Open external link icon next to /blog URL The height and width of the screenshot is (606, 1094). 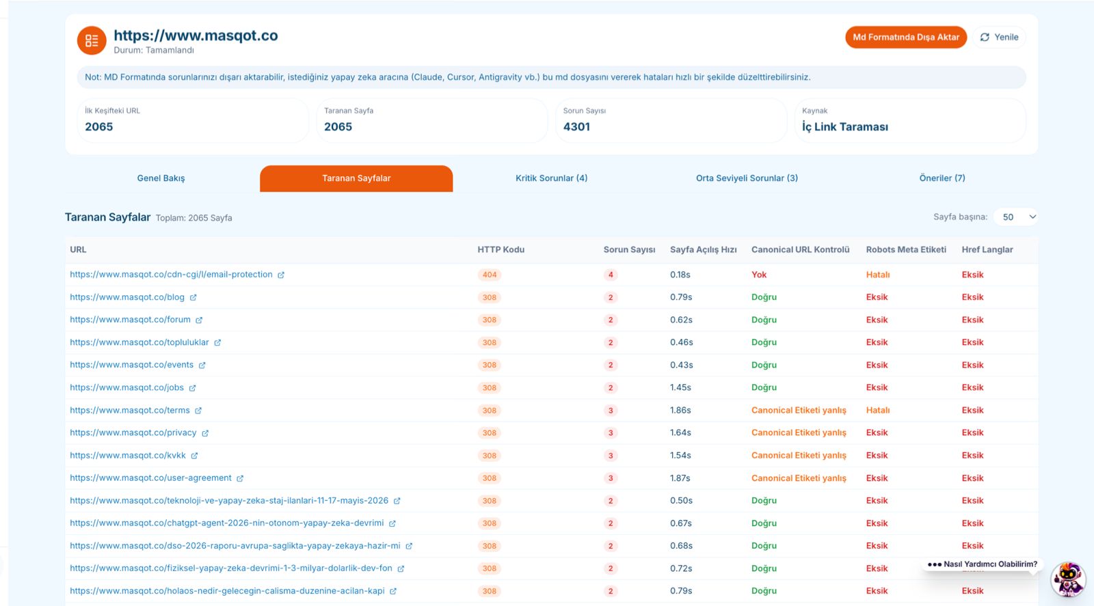point(194,297)
